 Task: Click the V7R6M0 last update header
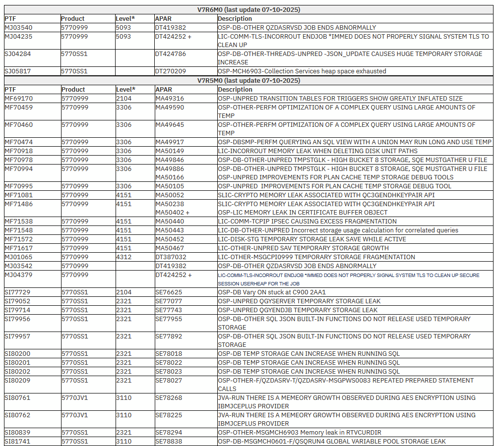coord(248,10)
